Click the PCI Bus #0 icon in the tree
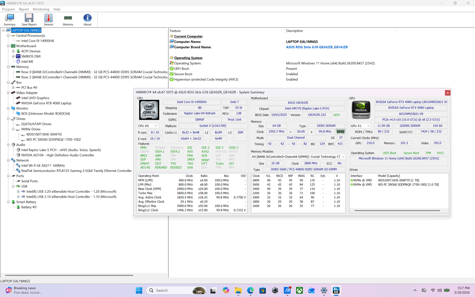Screen dimensions: 475x297 point(18,88)
